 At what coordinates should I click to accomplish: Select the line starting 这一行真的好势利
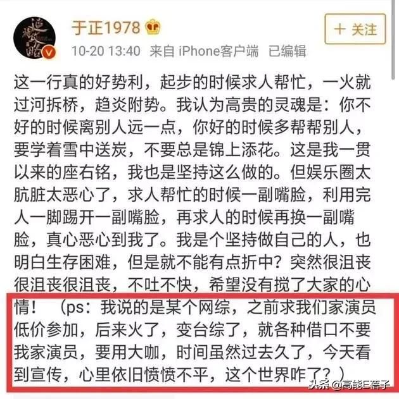[193, 82]
